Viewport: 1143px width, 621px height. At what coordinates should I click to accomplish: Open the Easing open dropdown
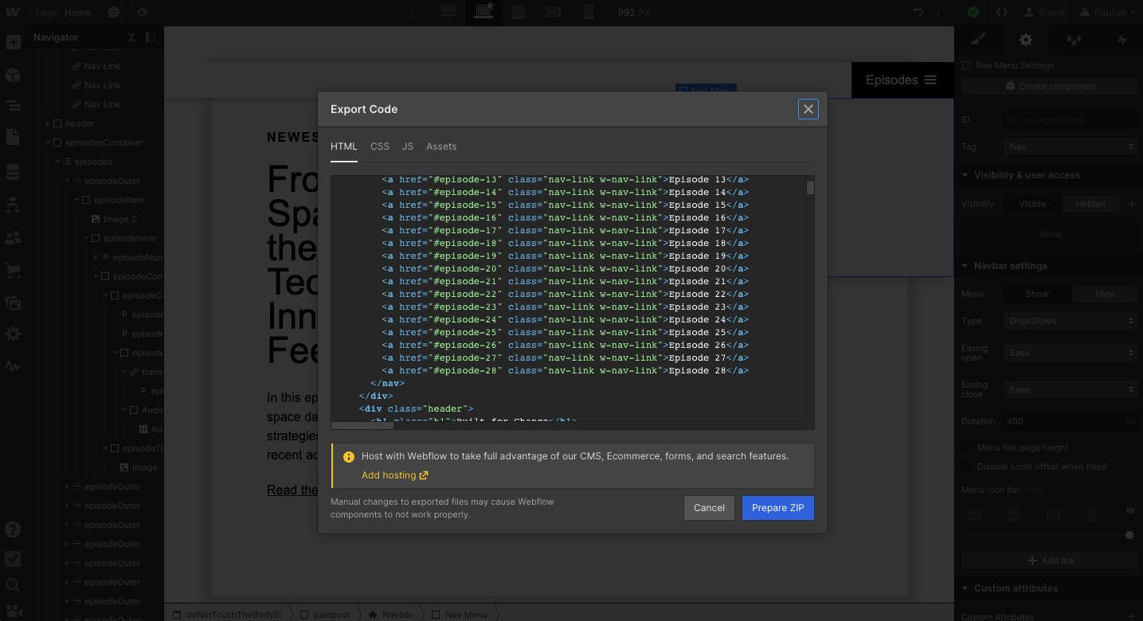point(1071,353)
